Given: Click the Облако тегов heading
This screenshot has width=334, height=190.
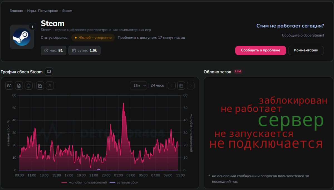Looking at the screenshot, I should 217,72.
